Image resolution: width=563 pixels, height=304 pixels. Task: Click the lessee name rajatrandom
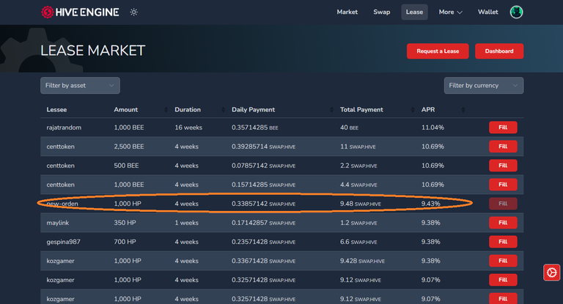point(64,127)
